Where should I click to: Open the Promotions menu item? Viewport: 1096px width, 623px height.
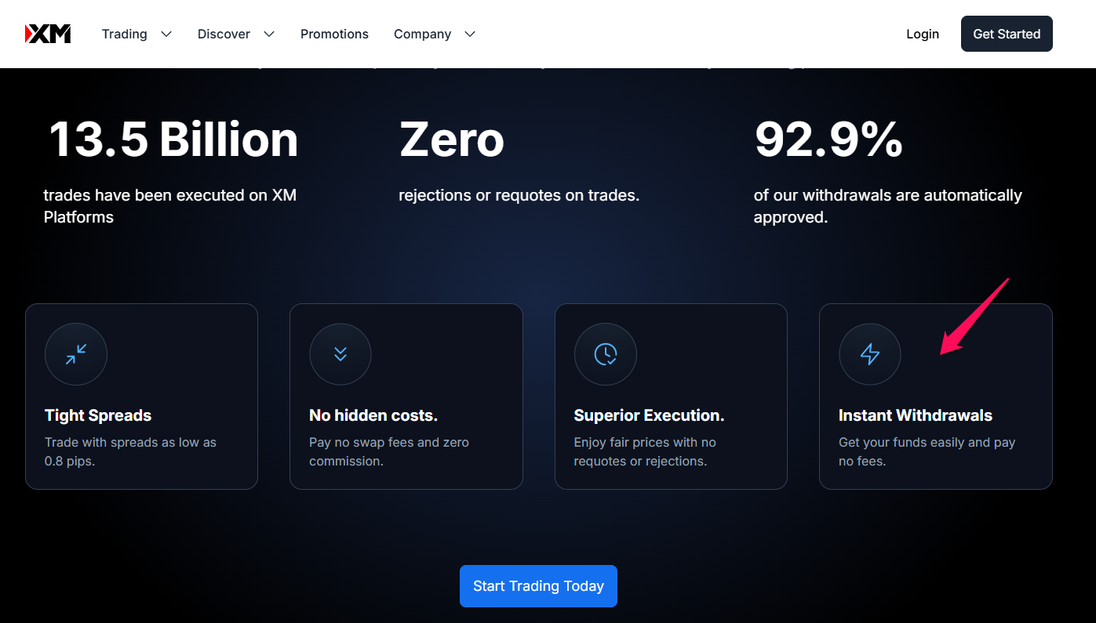334,34
